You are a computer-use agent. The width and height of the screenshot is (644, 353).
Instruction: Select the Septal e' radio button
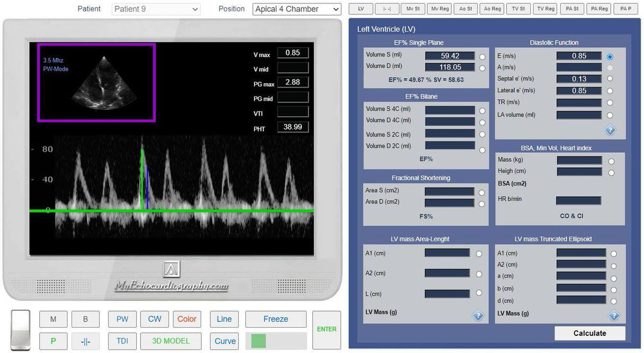coord(610,79)
